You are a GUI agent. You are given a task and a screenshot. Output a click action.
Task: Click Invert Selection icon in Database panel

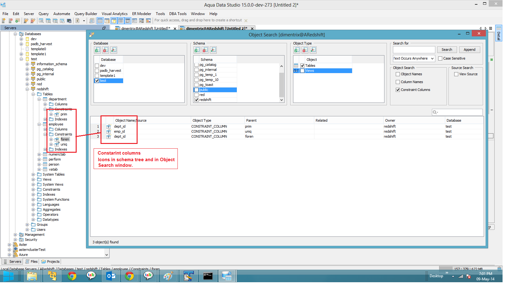pyautogui.click(x=114, y=50)
